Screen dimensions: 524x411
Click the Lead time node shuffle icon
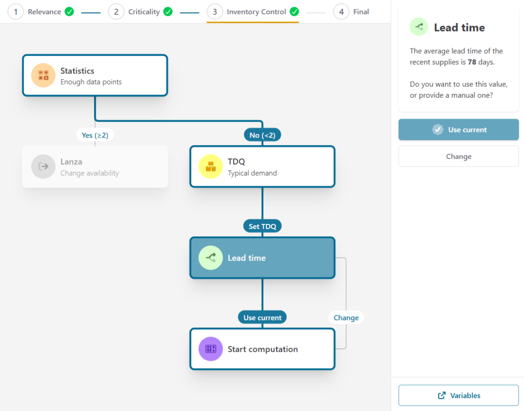pos(210,258)
